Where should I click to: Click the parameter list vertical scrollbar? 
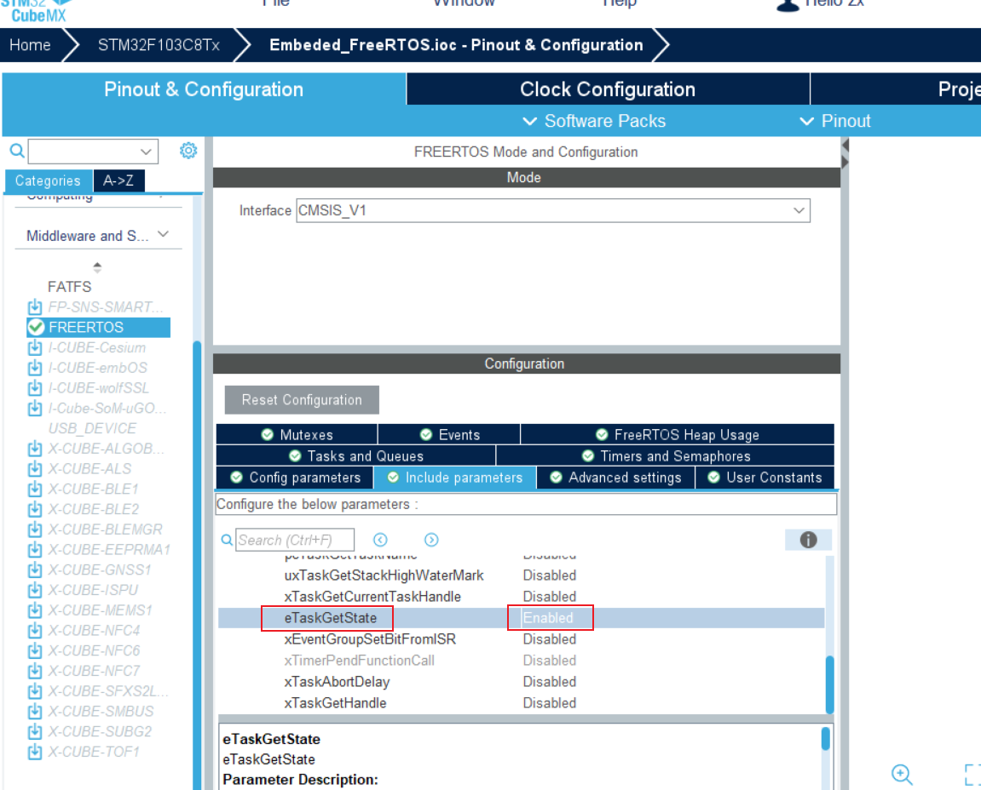pos(829,684)
